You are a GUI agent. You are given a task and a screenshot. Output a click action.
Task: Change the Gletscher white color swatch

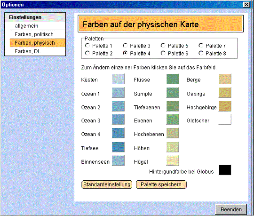(225, 120)
